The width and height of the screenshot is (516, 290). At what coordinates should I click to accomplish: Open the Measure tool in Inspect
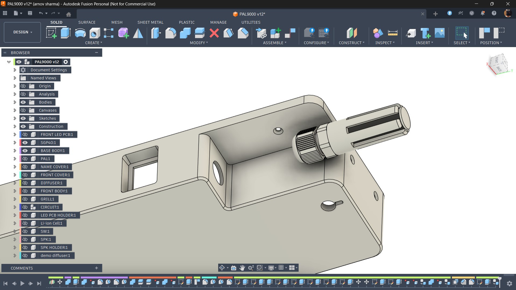click(x=393, y=33)
